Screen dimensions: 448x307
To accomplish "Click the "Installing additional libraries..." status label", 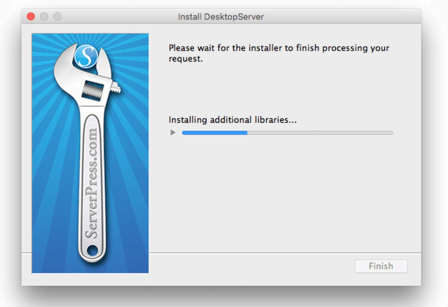I will pyautogui.click(x=233, y=120).
